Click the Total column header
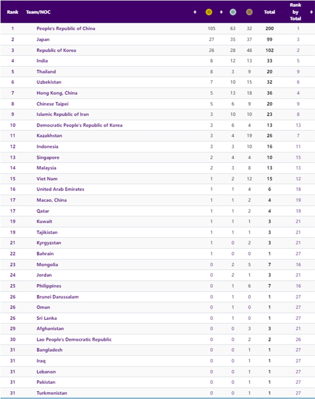 tap(270, 12)
